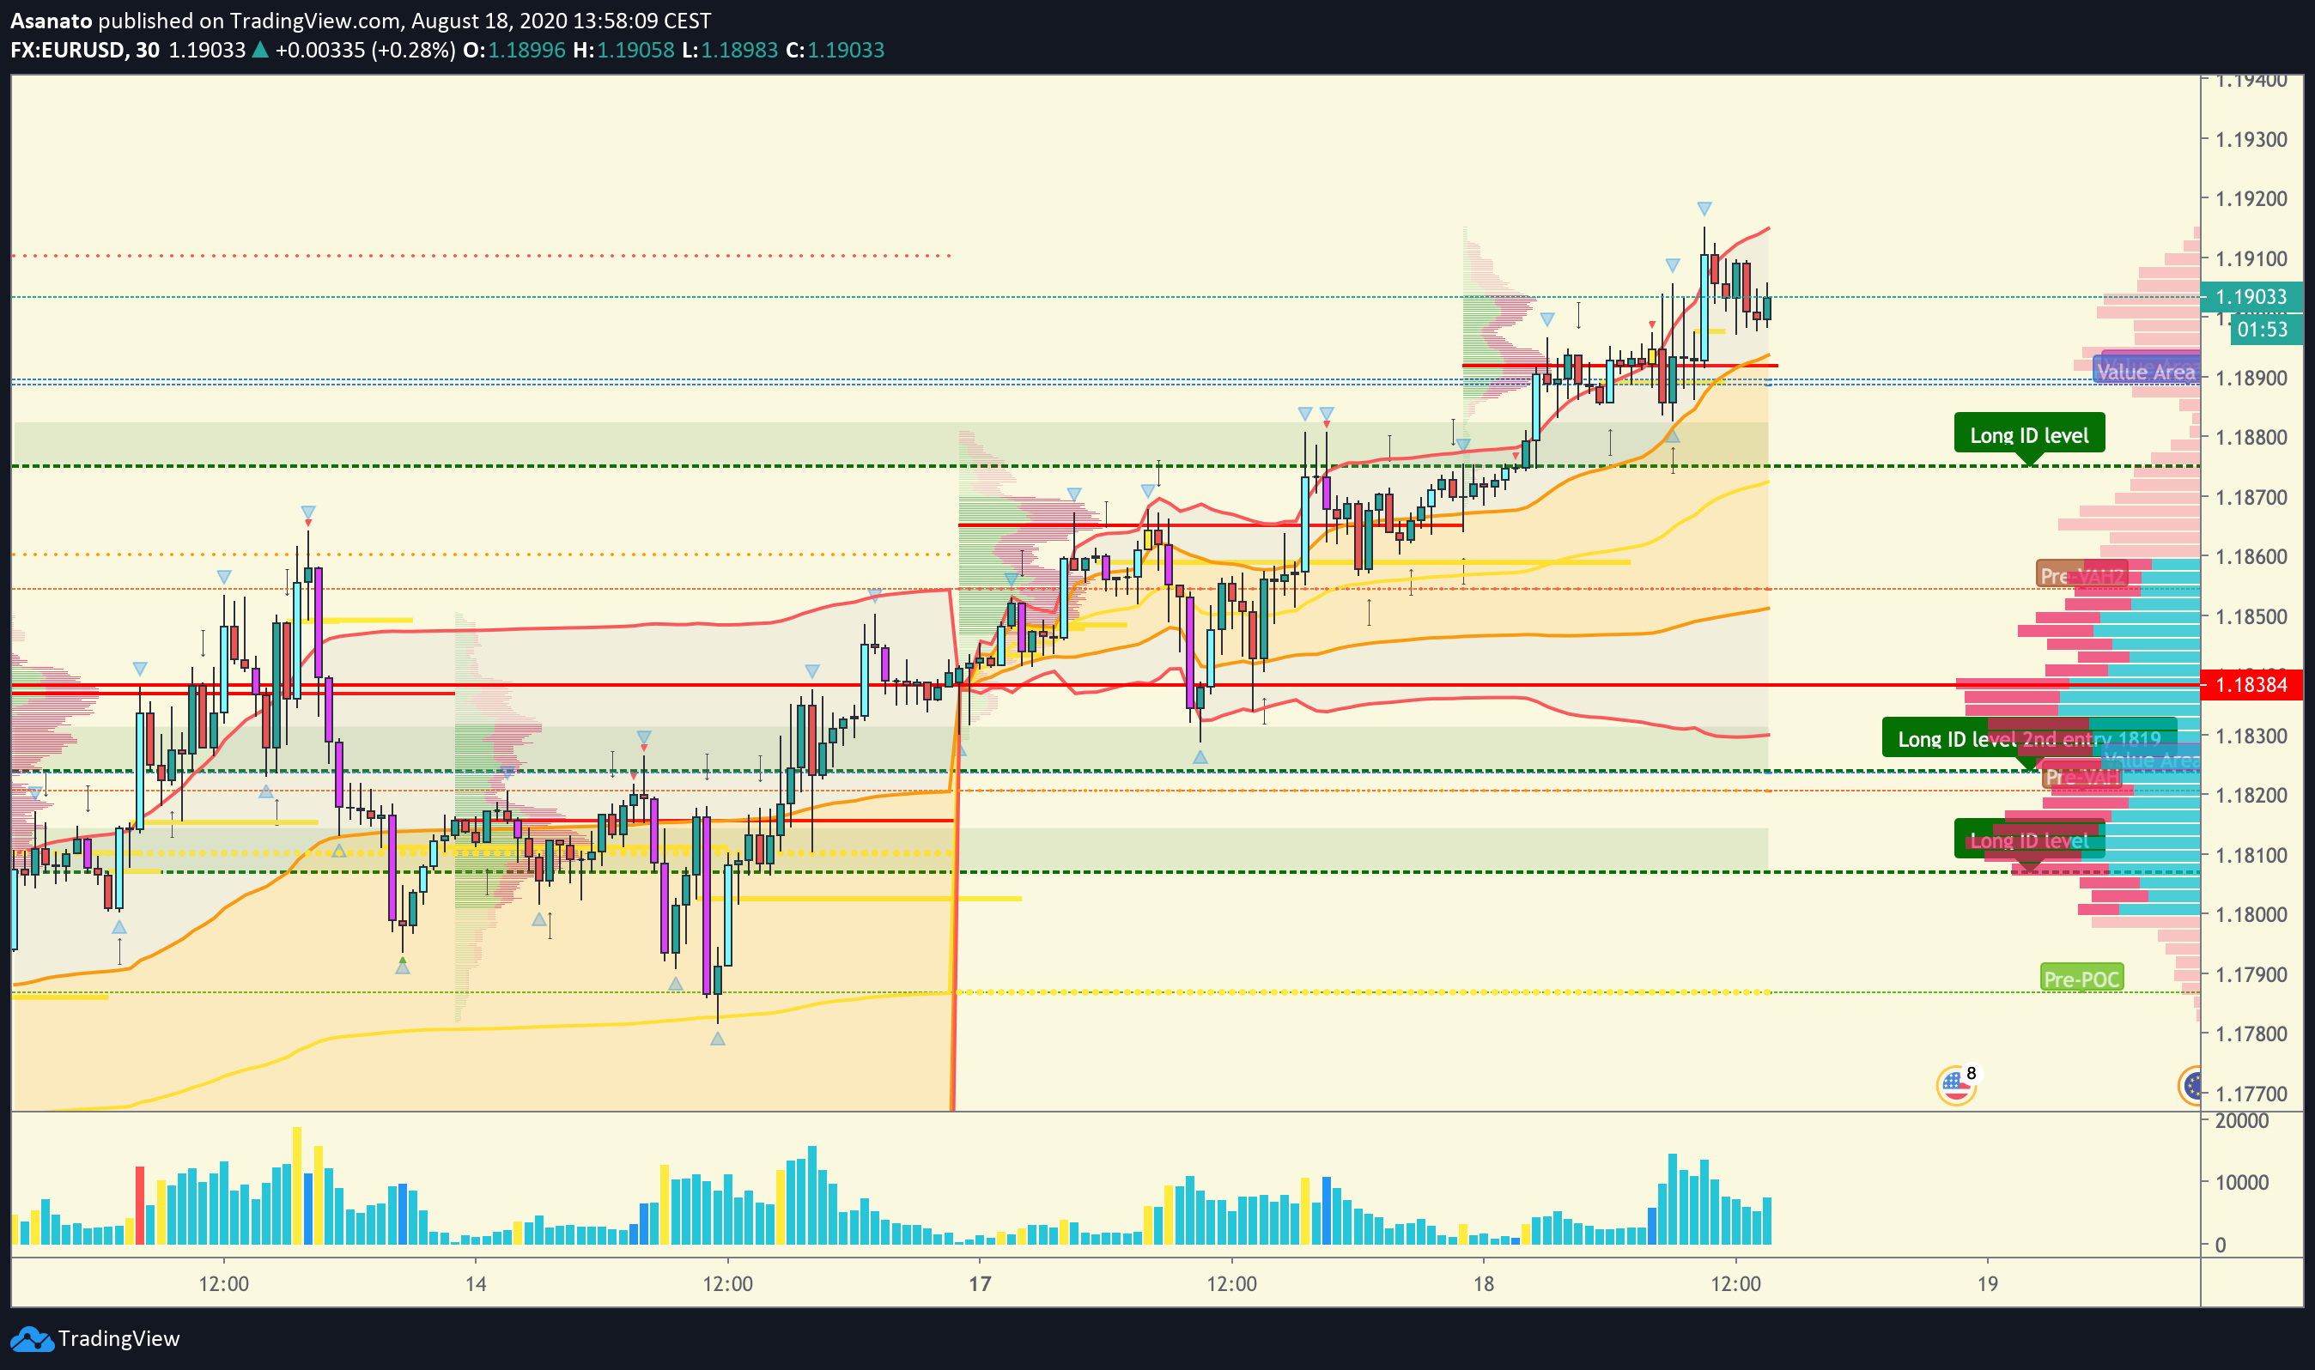Screen dimensions: 2315x1370
Task: Click the open value O:1.18996
Action: pyautogui.click(x=514, y=50)
